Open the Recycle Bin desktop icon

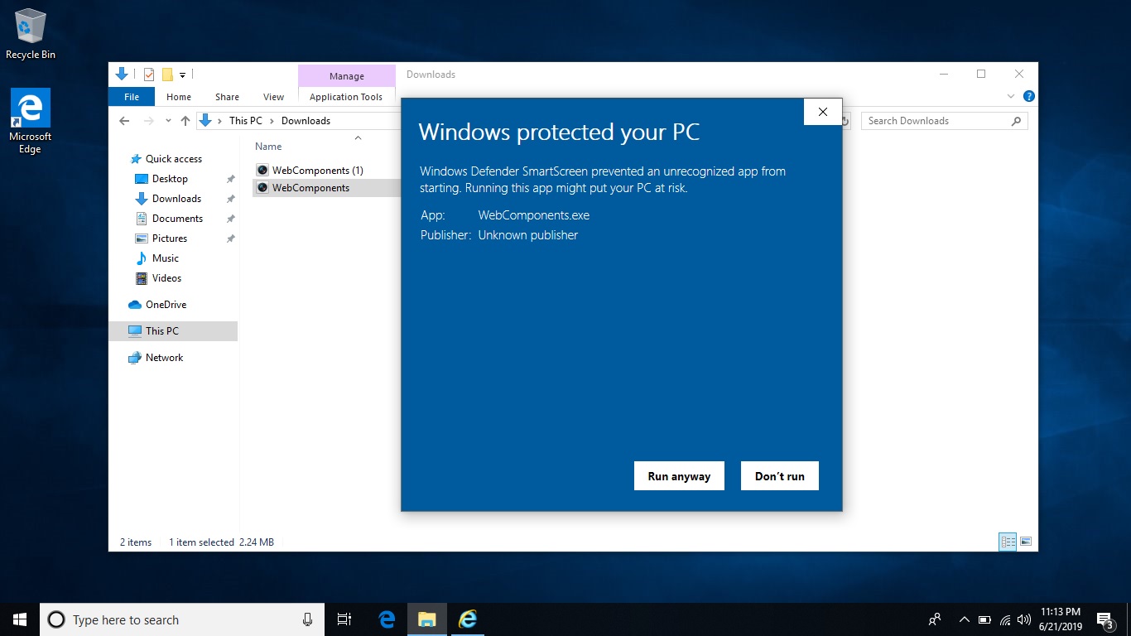[x=31, y=35]
